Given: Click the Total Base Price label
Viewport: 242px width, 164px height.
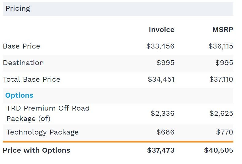Looking at the screenshot, I should 31,79.
